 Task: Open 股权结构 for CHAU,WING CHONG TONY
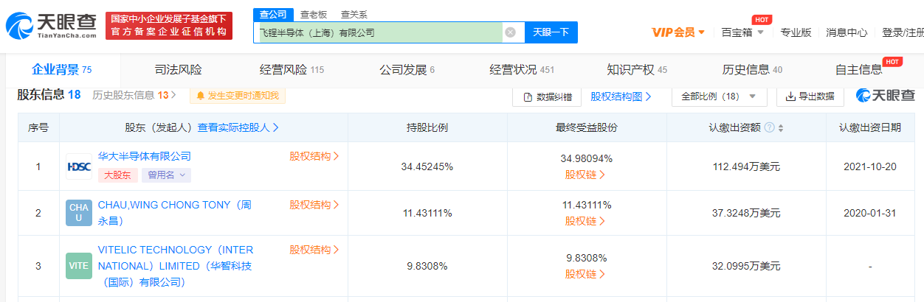pyautogui.click(x=314, y=205)
